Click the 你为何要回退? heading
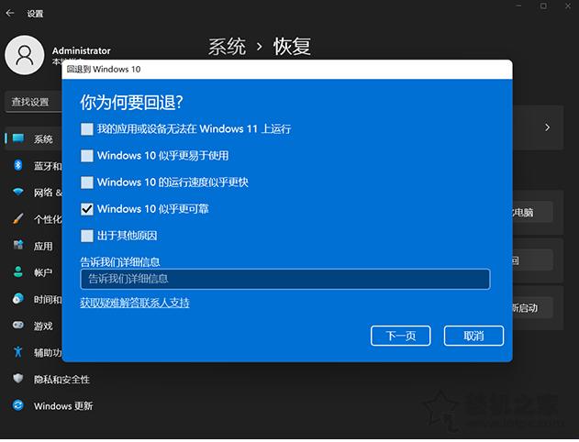 132,102
